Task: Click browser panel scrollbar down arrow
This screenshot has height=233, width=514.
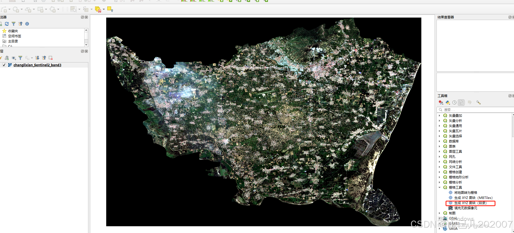Action: pos(86,45)
